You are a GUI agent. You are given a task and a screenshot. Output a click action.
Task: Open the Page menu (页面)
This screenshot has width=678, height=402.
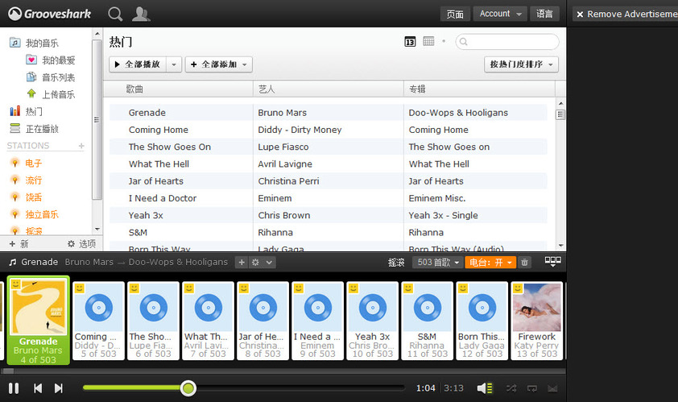(x=455, y=14)
